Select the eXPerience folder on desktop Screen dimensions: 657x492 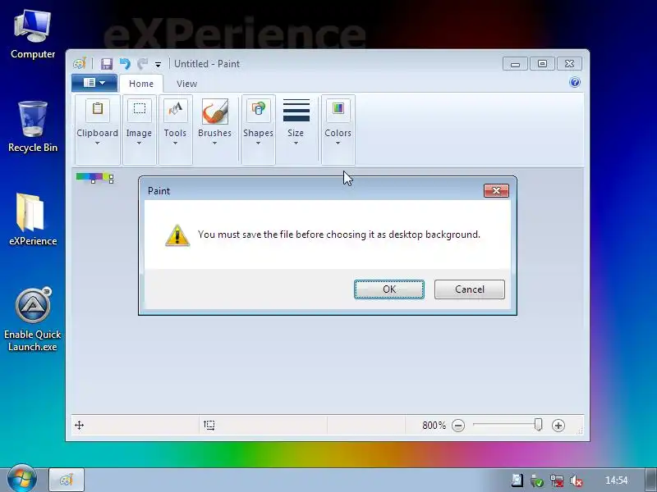pyautogui.click(x=33, y=219)
